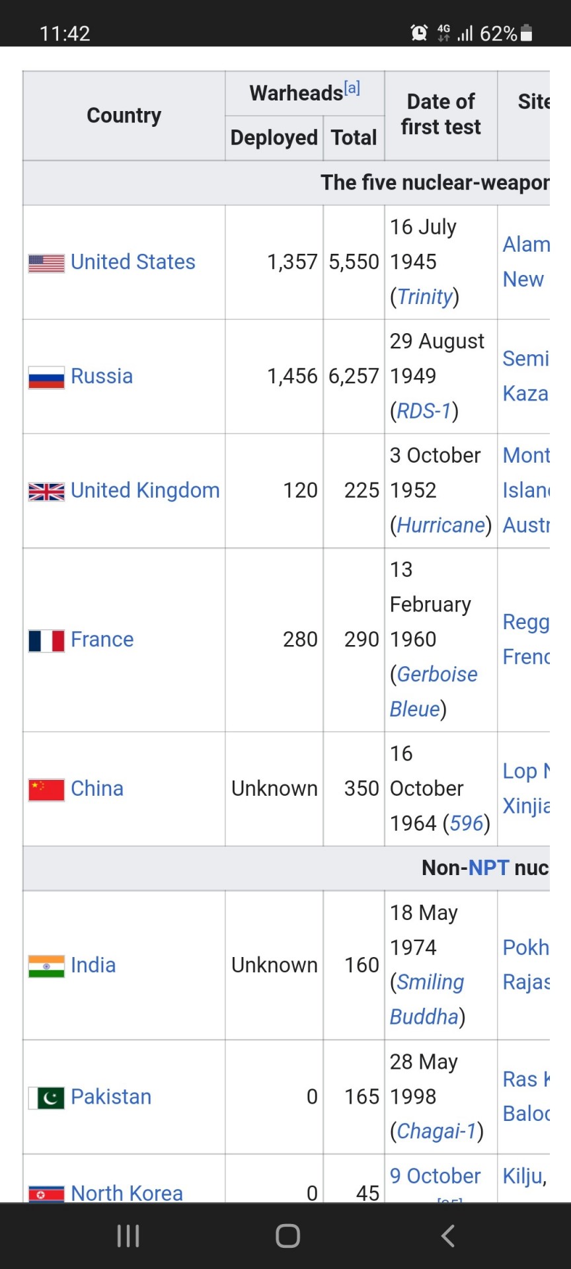Viewport: 571px width, 1269px height.
Task: Open the Smiling Buddha link
Action: point(427,999)
